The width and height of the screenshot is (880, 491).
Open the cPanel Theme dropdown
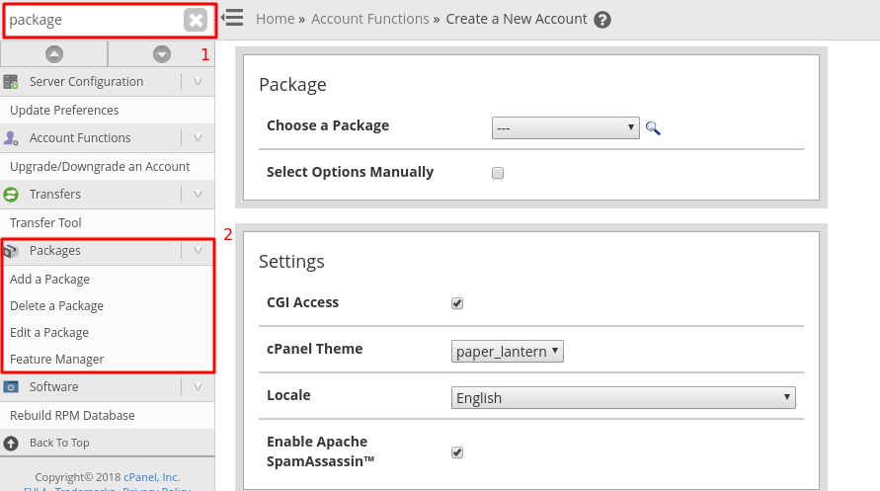click(x=508, y=352)
